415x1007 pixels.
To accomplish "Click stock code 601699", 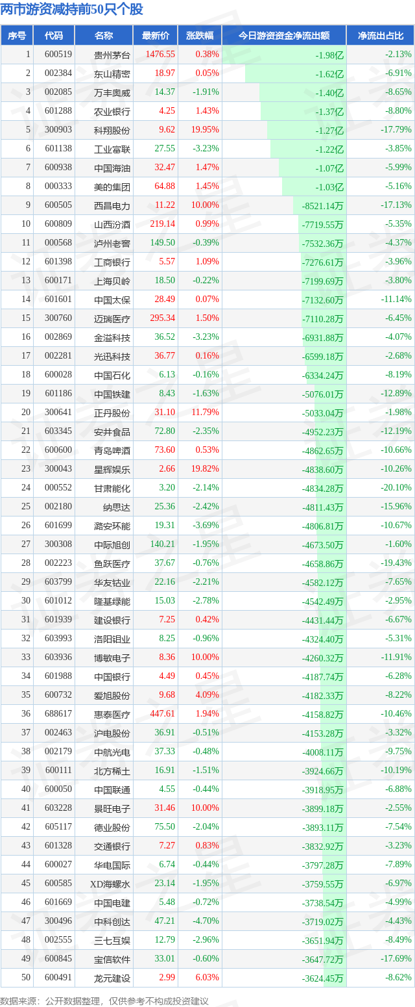I will point(58,526).
